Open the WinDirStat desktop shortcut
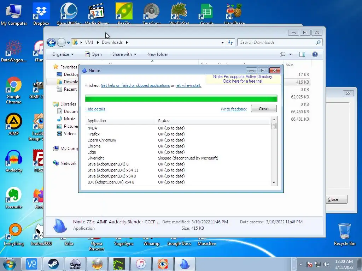Viewport: 362px width, 271px height. (179, 13)
